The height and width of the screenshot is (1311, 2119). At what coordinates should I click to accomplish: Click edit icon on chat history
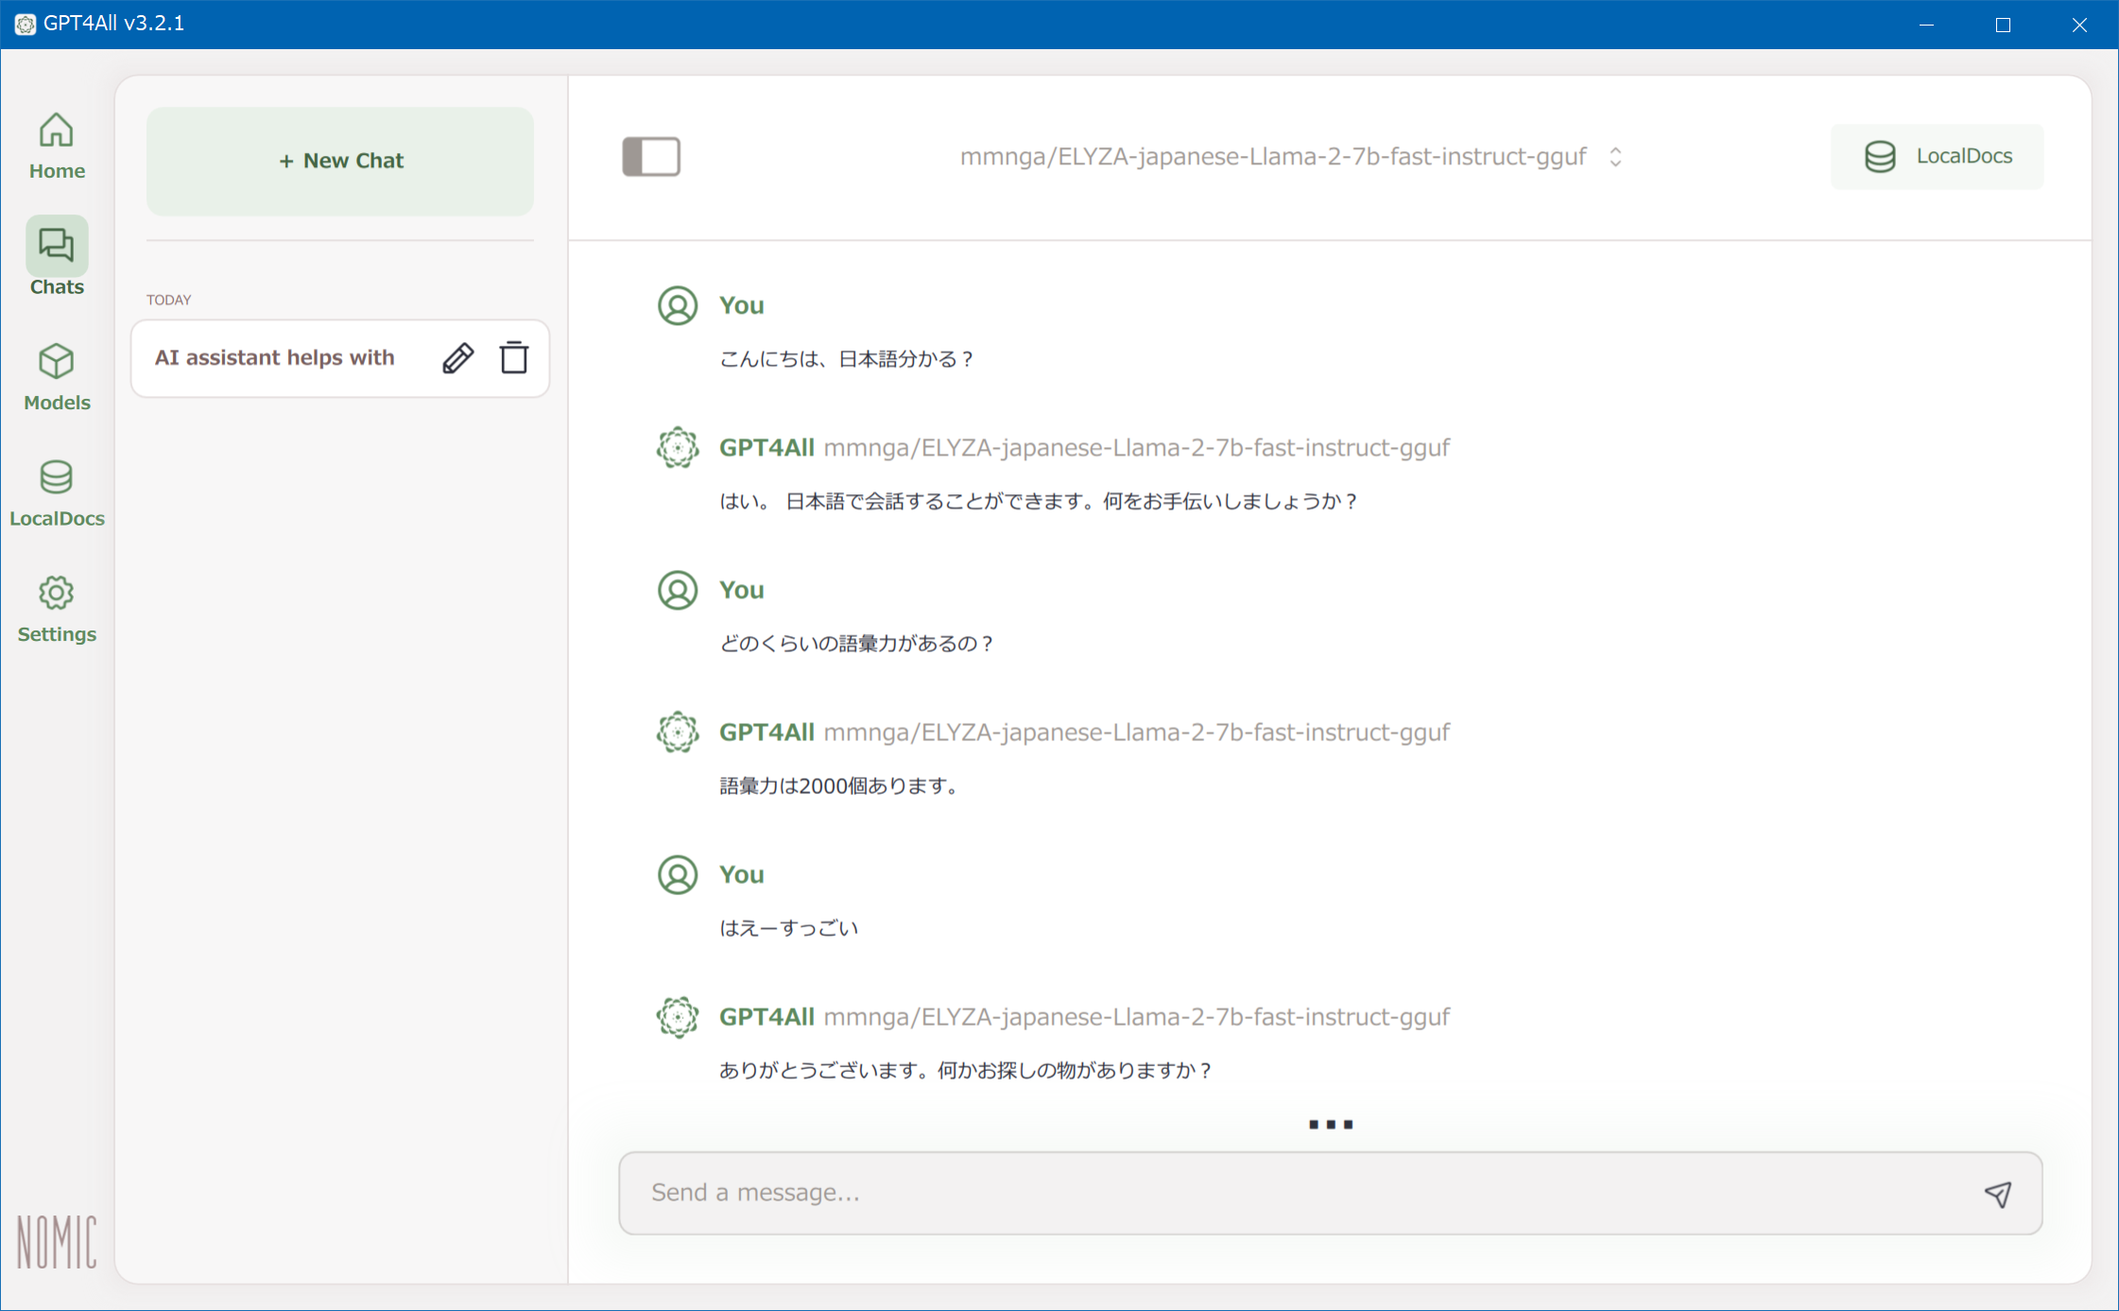pyautogui.click(x=457, y=359)
